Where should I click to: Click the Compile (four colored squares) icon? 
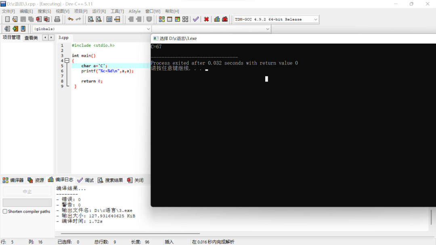(161, 19)
